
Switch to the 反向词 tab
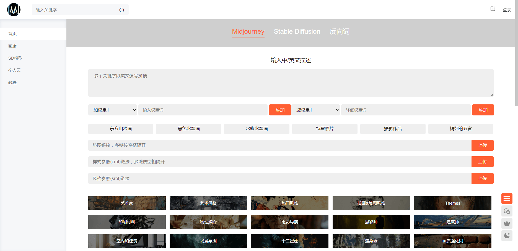pos(339,31)
